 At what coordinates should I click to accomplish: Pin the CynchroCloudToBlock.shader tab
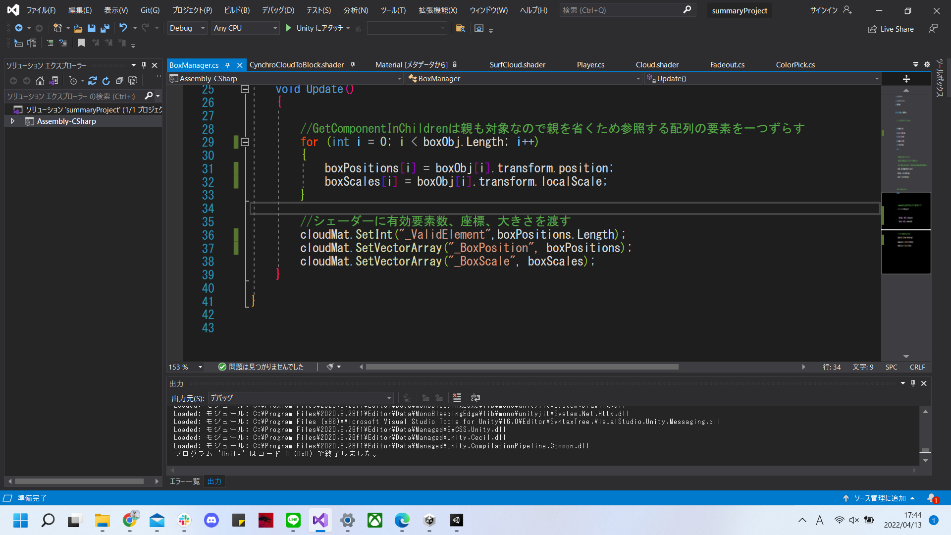point(353,65)
